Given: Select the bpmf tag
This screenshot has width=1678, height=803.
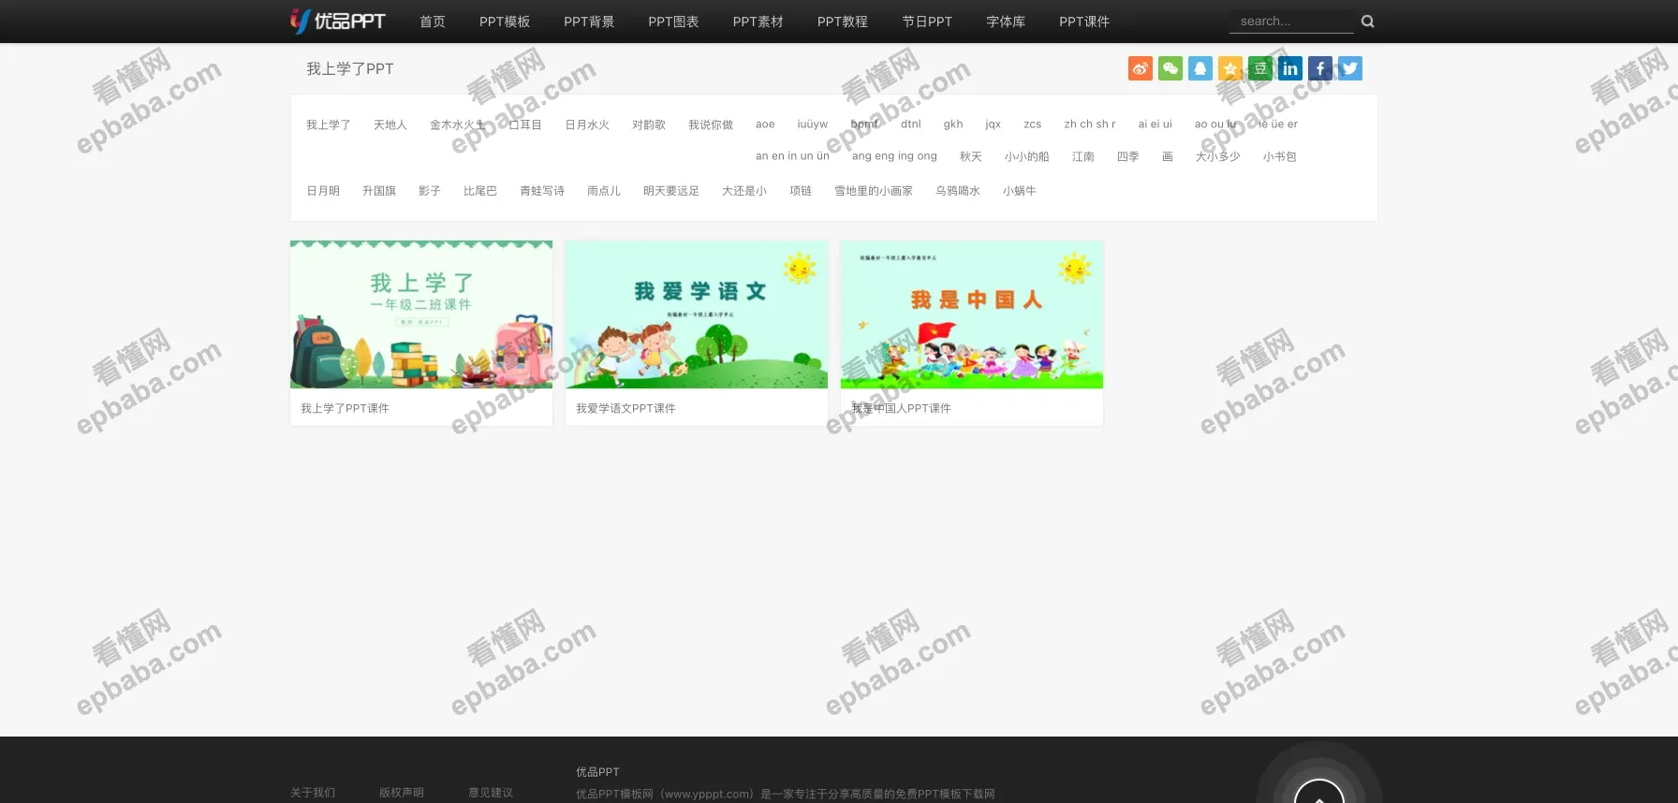Looking at the screenshot, I should [865, 124].
